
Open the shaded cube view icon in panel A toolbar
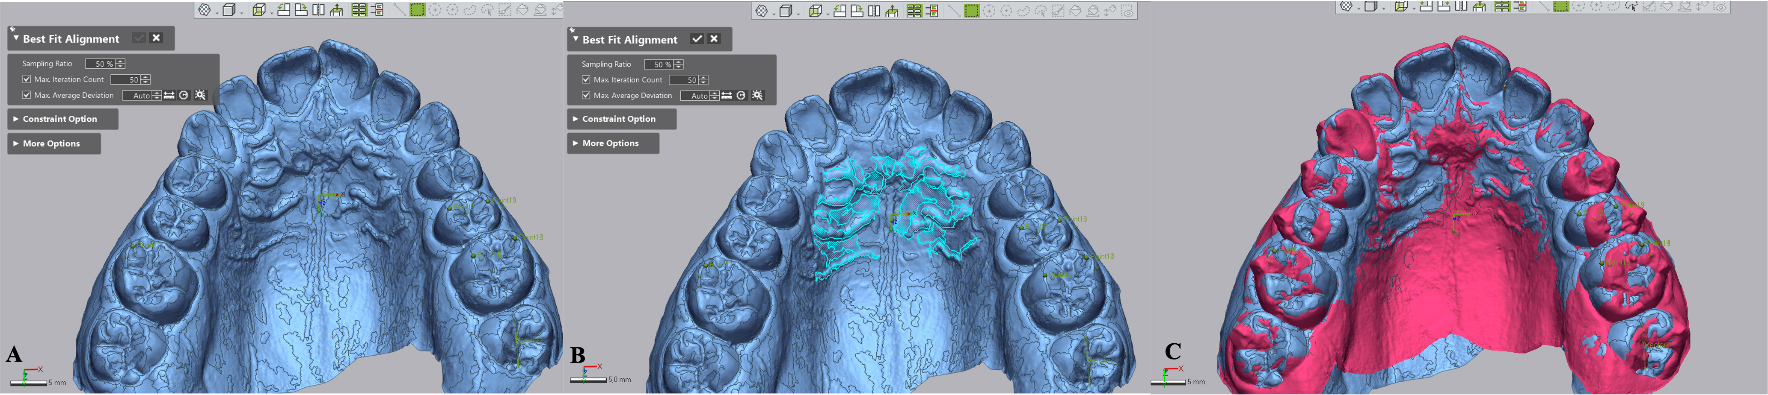pyautogui.click(x=229, y=9)
